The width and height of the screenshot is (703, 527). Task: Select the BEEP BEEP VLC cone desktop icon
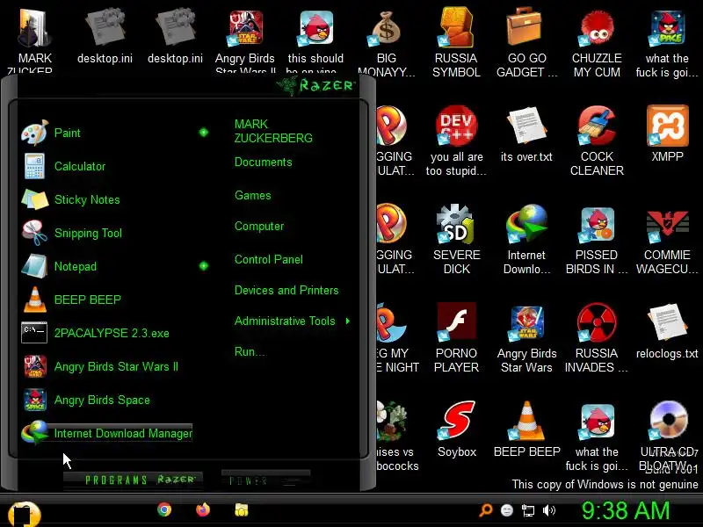click(x=526, y=430)
